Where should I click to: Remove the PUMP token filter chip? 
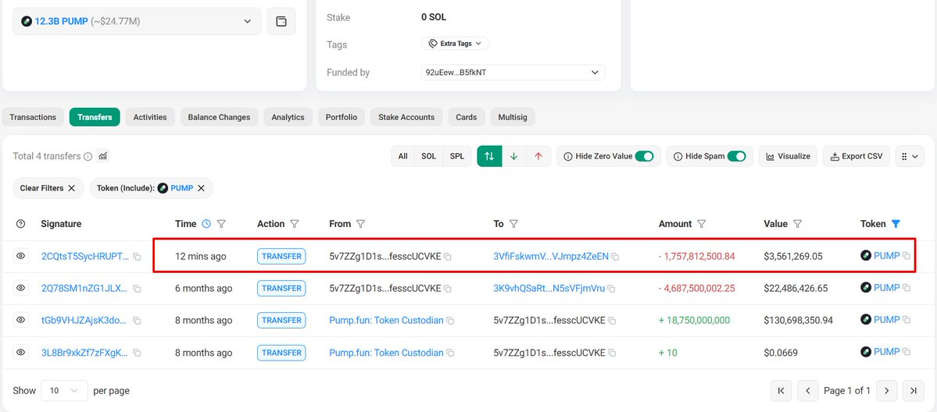tap(201, 188)
